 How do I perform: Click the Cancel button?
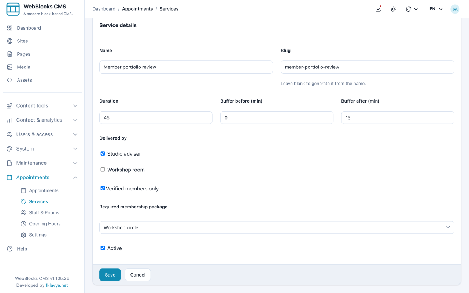(x=138, y=275)
